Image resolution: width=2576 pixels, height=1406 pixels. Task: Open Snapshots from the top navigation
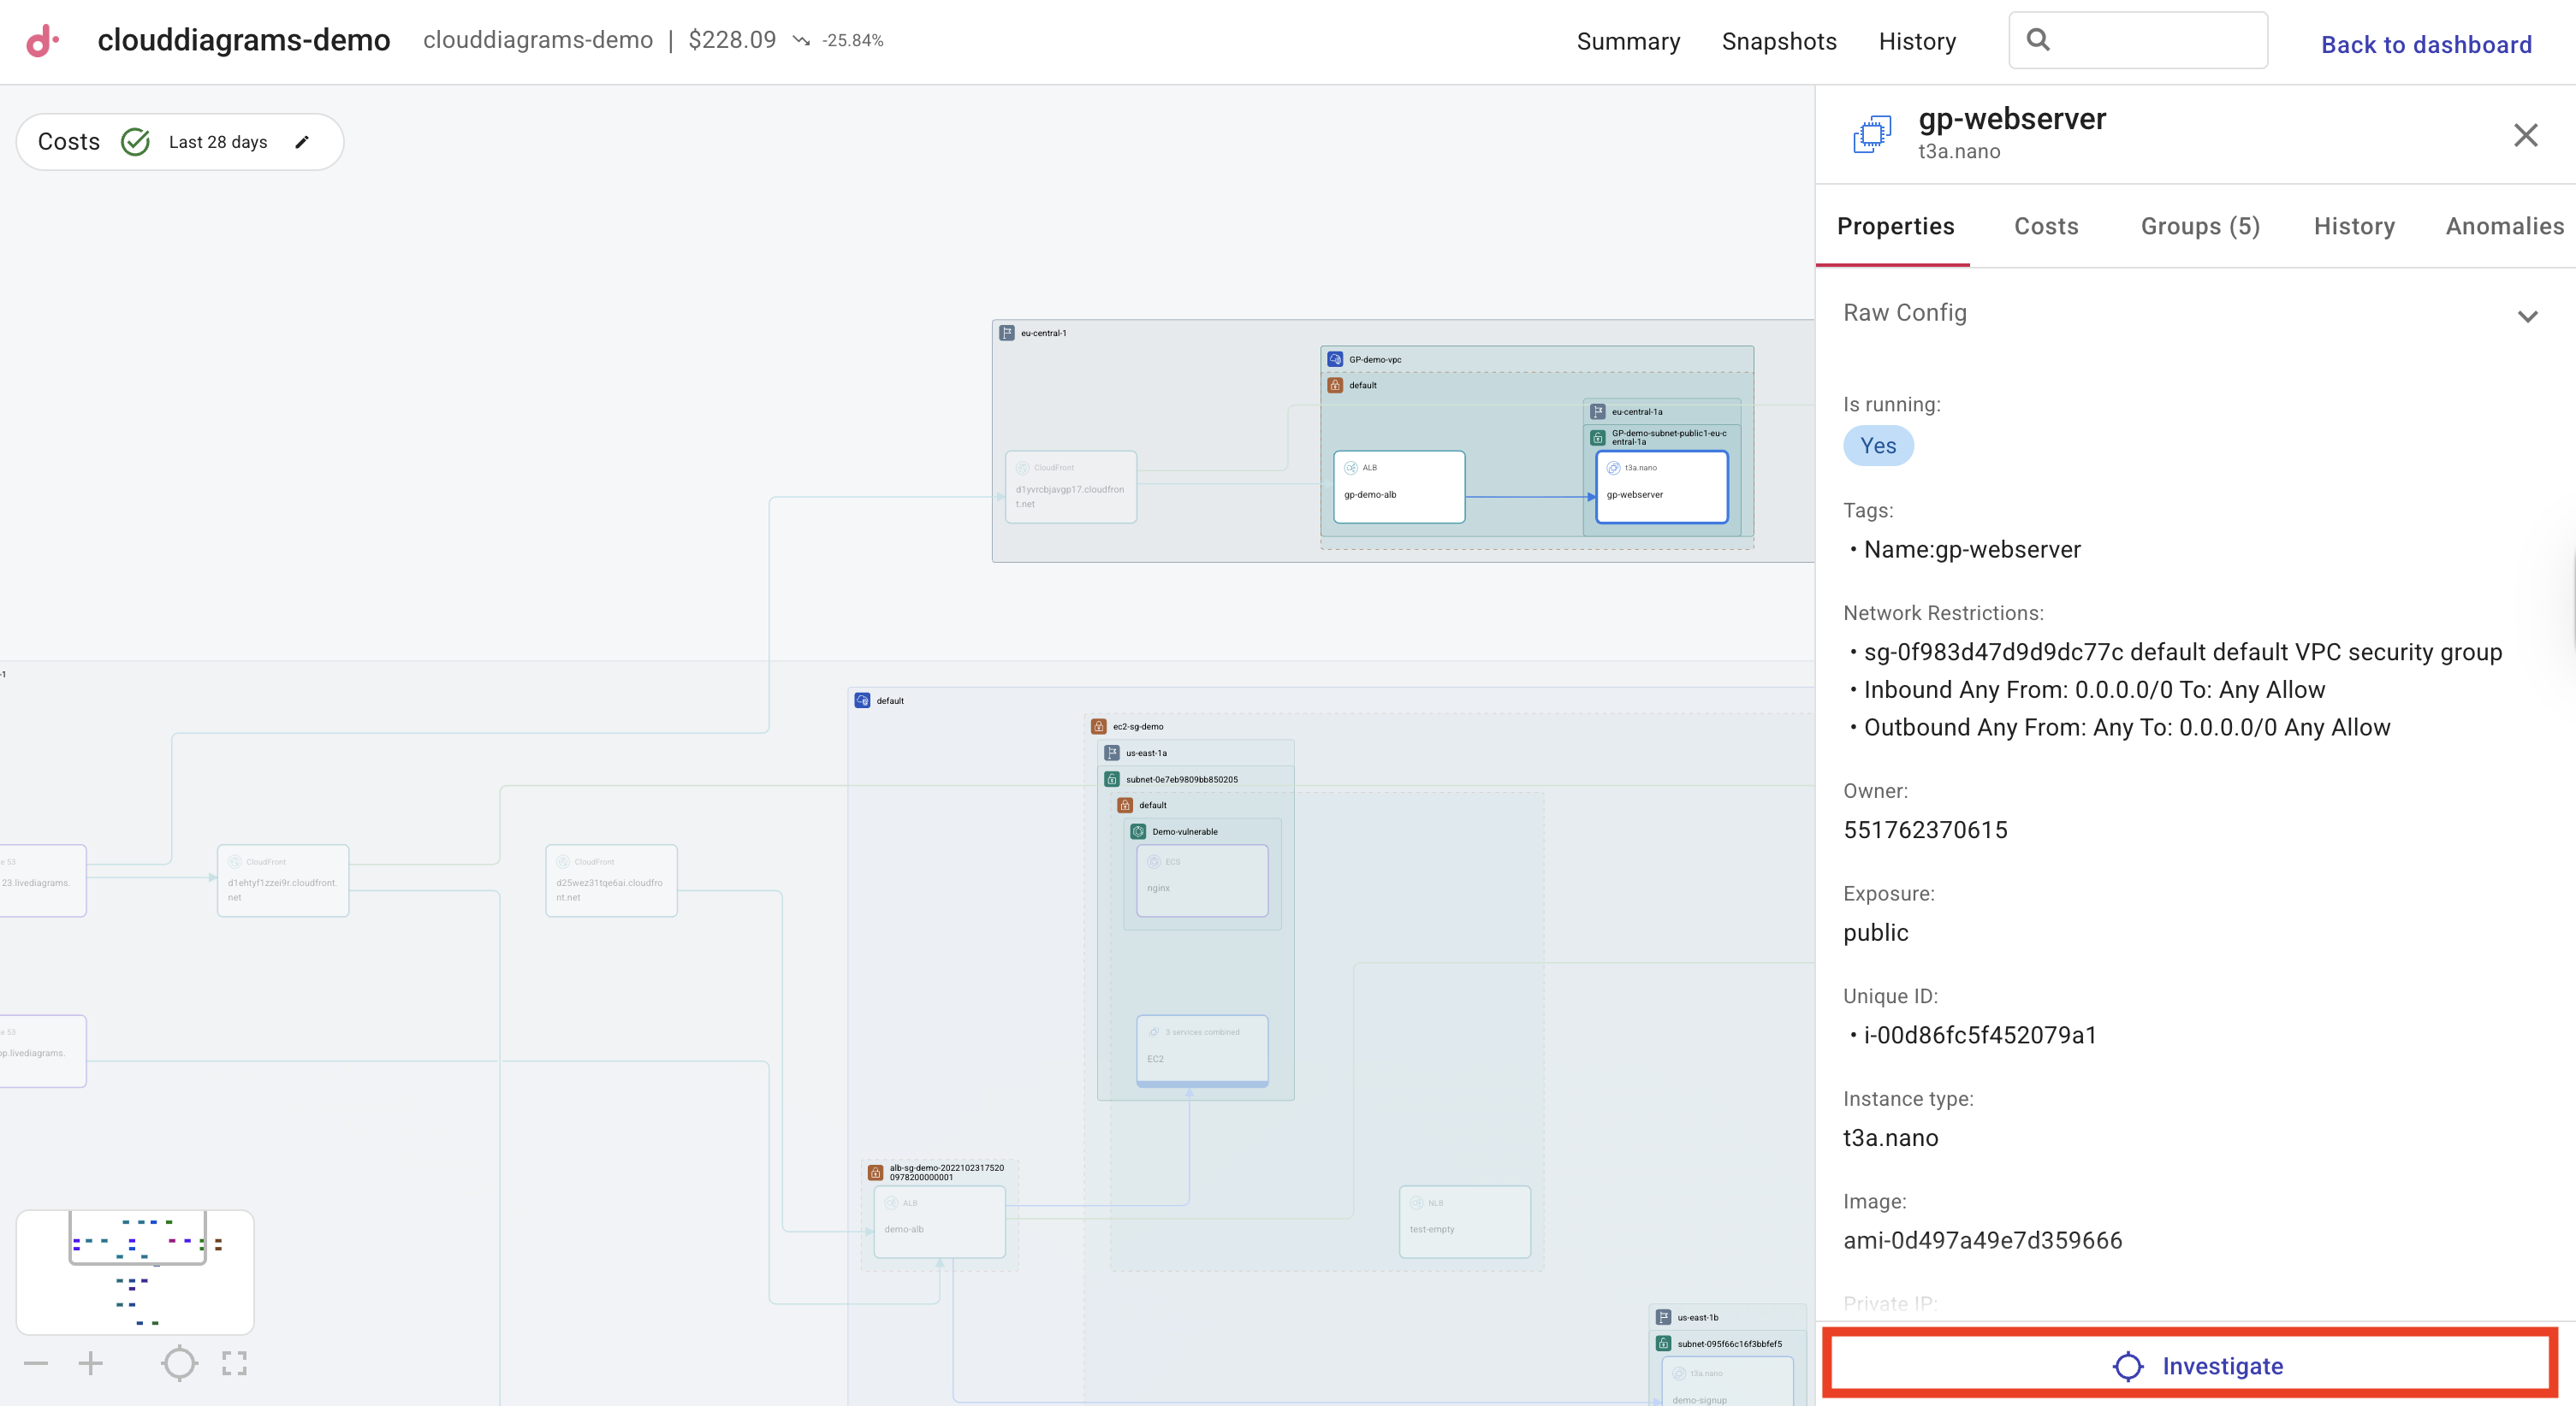point(1779,41)
